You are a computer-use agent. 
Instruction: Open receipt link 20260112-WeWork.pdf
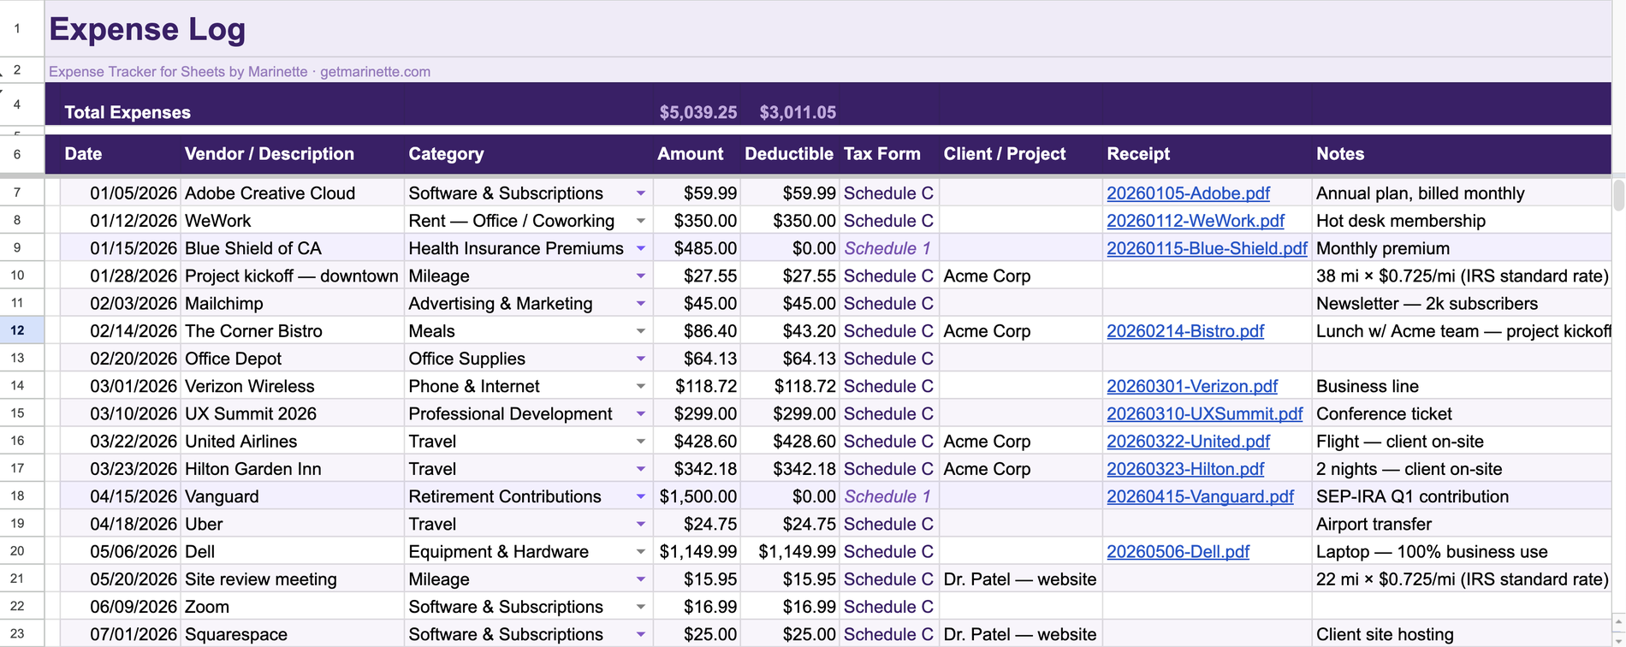[x=1196, y=221]
